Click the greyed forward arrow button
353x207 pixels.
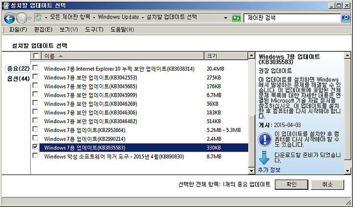22,18
